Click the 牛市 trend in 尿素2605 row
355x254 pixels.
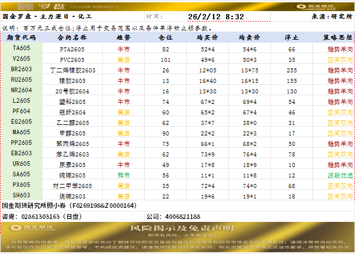(x=123, y=165)
